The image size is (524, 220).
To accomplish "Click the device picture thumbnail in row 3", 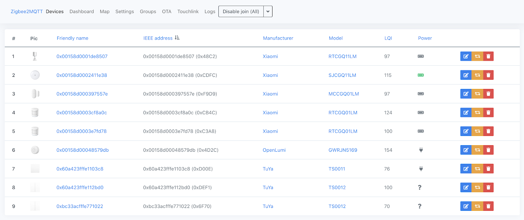I will tap(35, 94).
